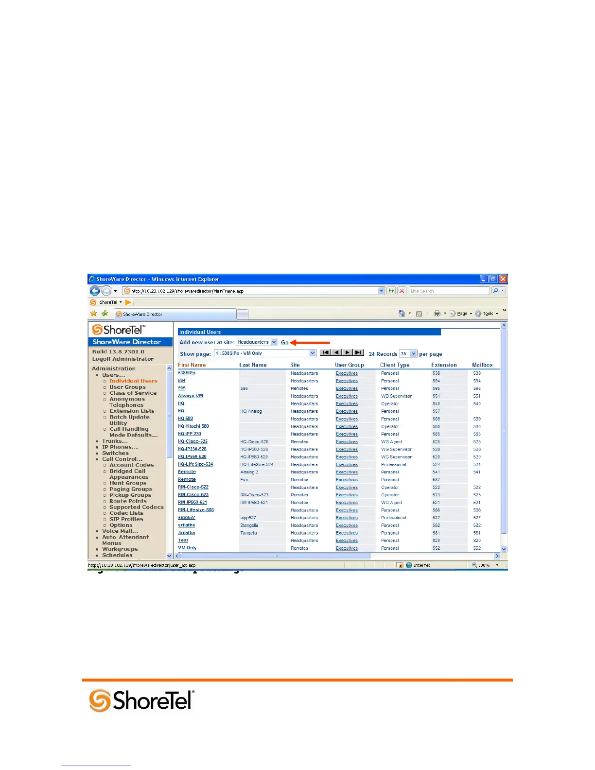
Task: Open Voice Mail section in sidebar
Action: pos(120,531)
